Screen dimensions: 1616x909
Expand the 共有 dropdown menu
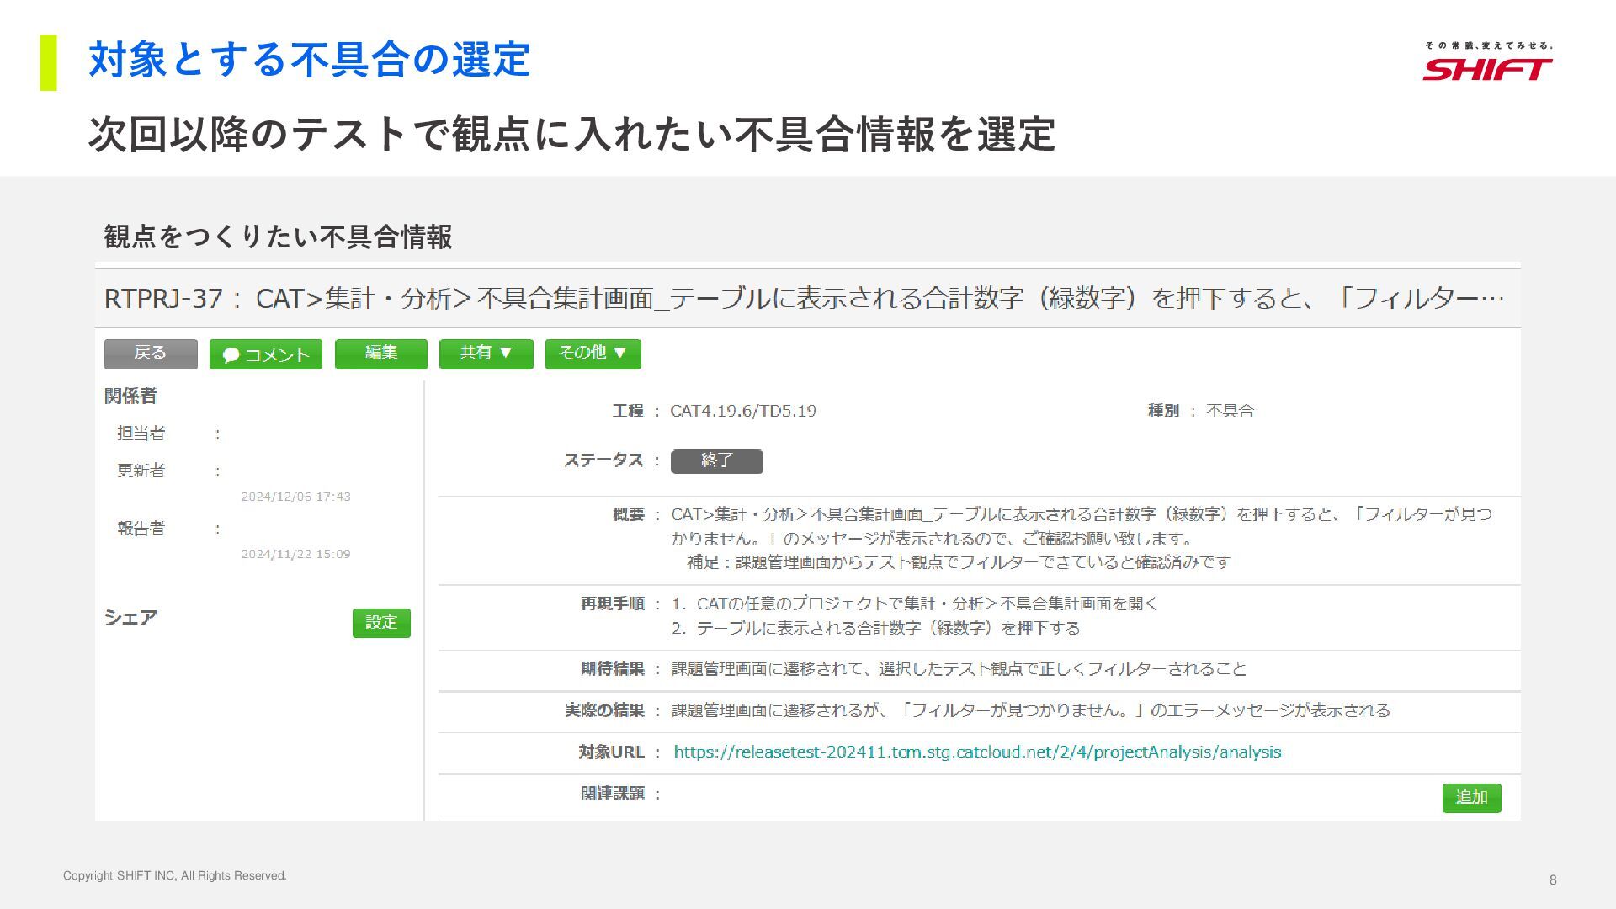pos(486,353)
